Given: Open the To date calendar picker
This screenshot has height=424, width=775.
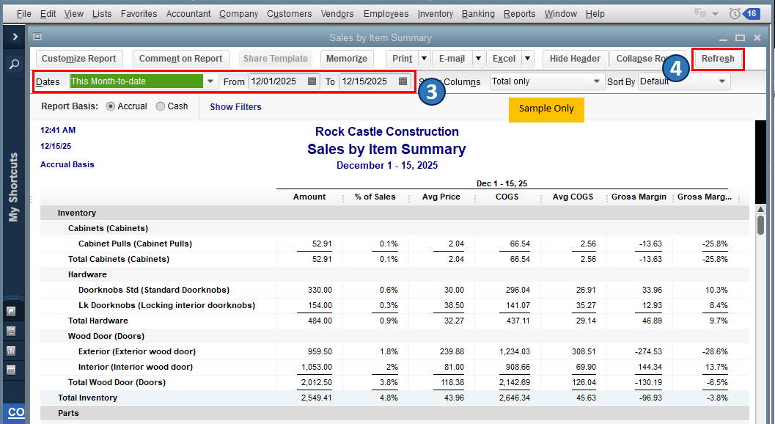Looking at the screenshot, I should (x=403, y=81).
